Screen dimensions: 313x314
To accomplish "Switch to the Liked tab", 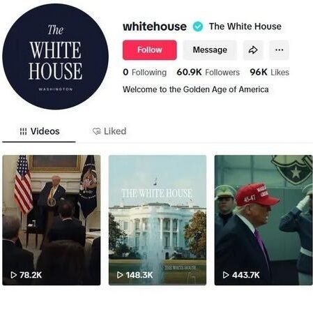I will pyautogui.click(x=109, y=132).
